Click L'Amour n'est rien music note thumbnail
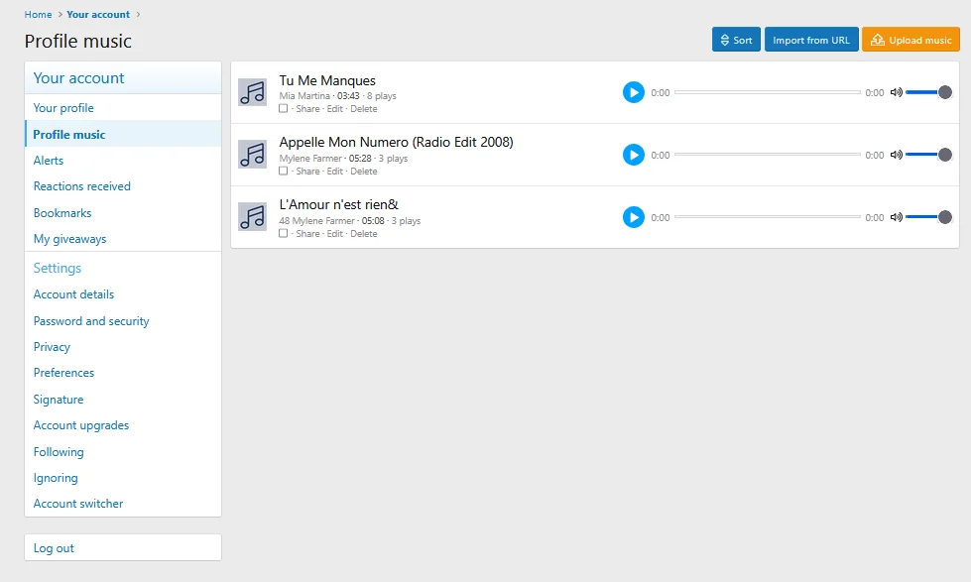971x582 pixels. click(253, 217)
